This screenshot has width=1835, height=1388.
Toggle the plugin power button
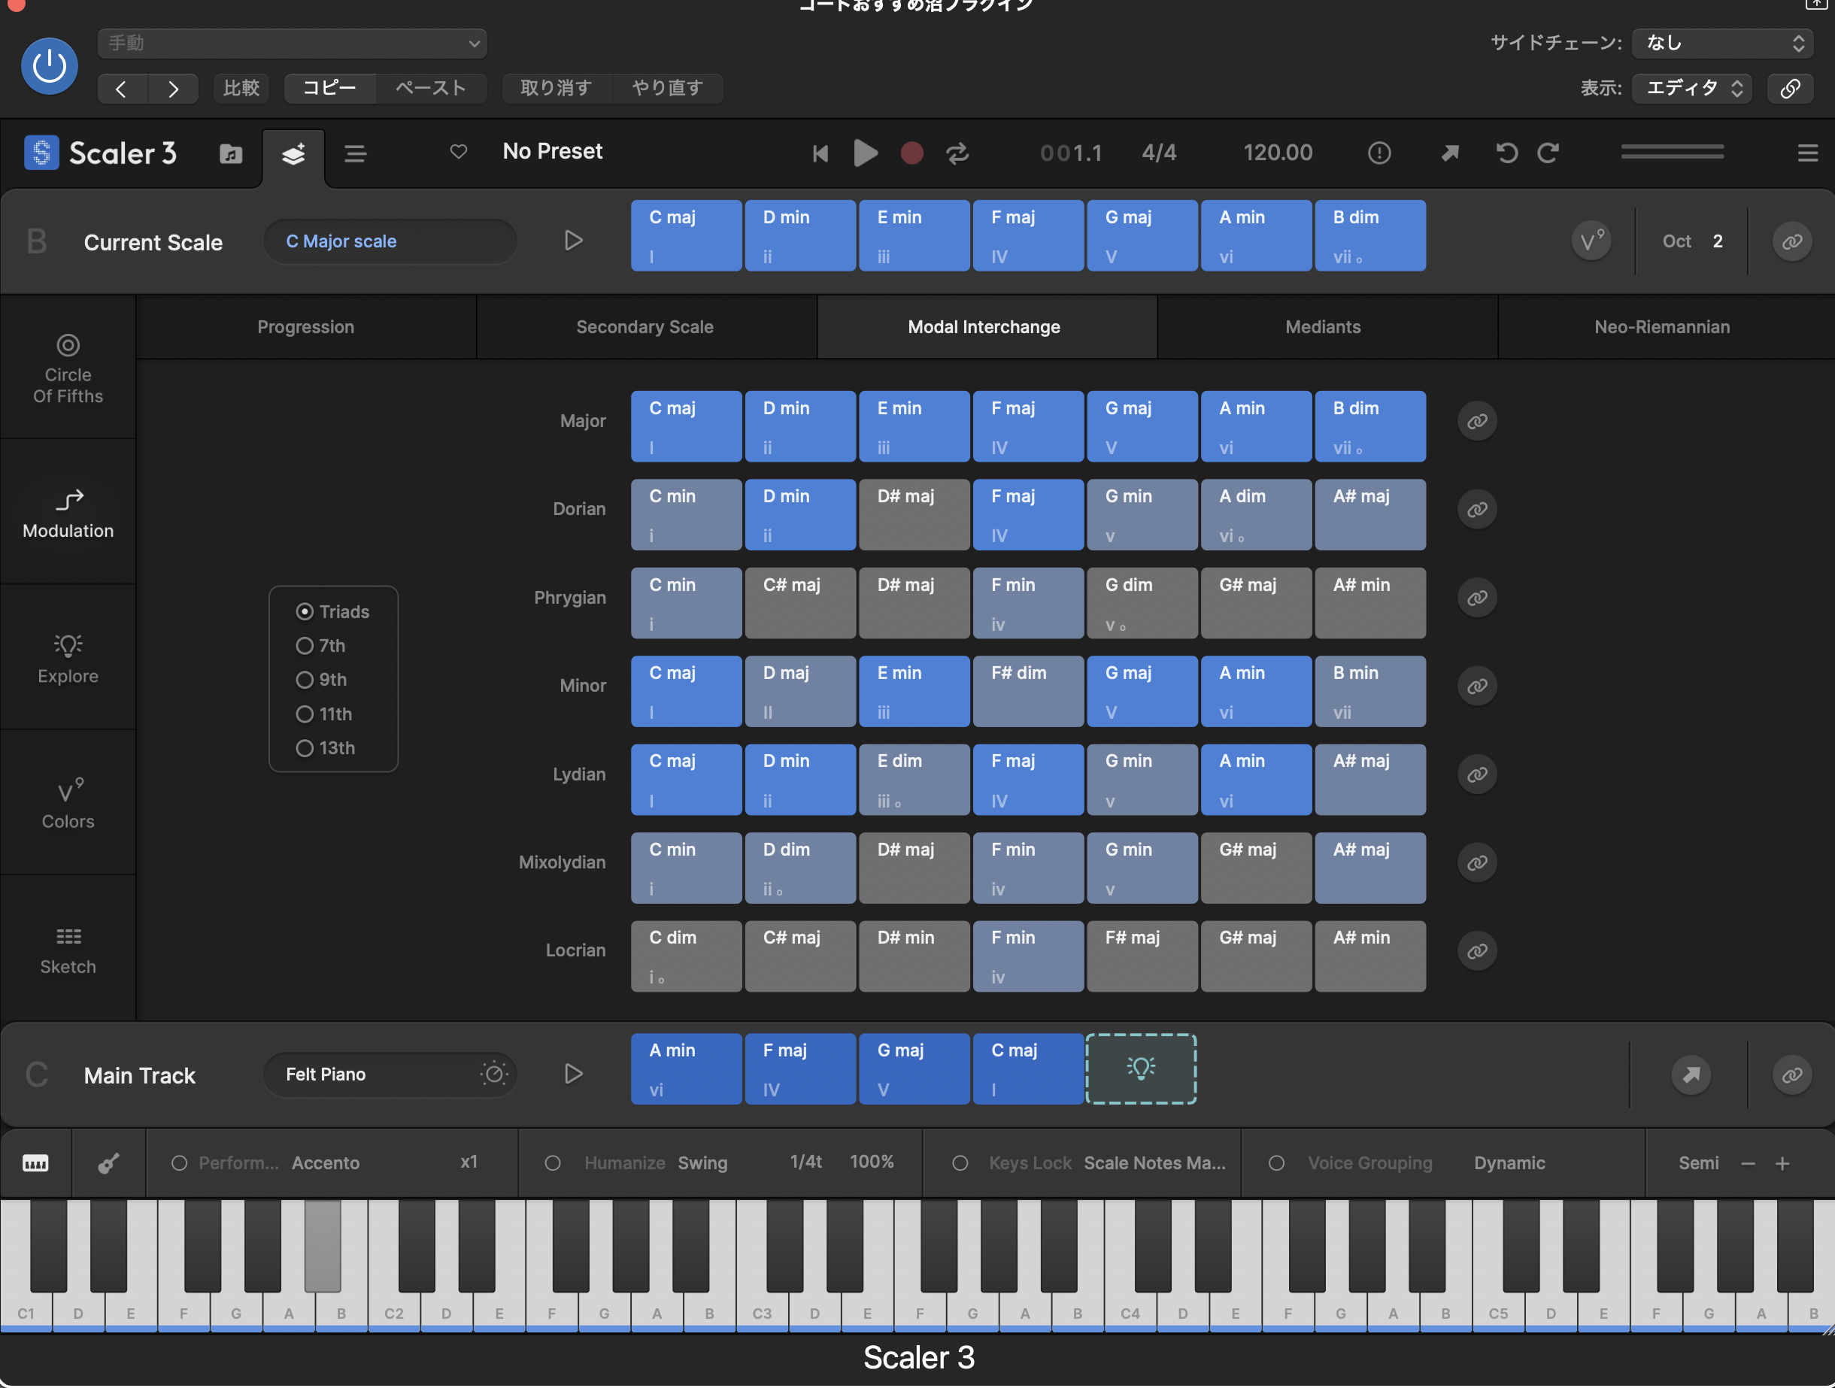click(x=49, y=65)
